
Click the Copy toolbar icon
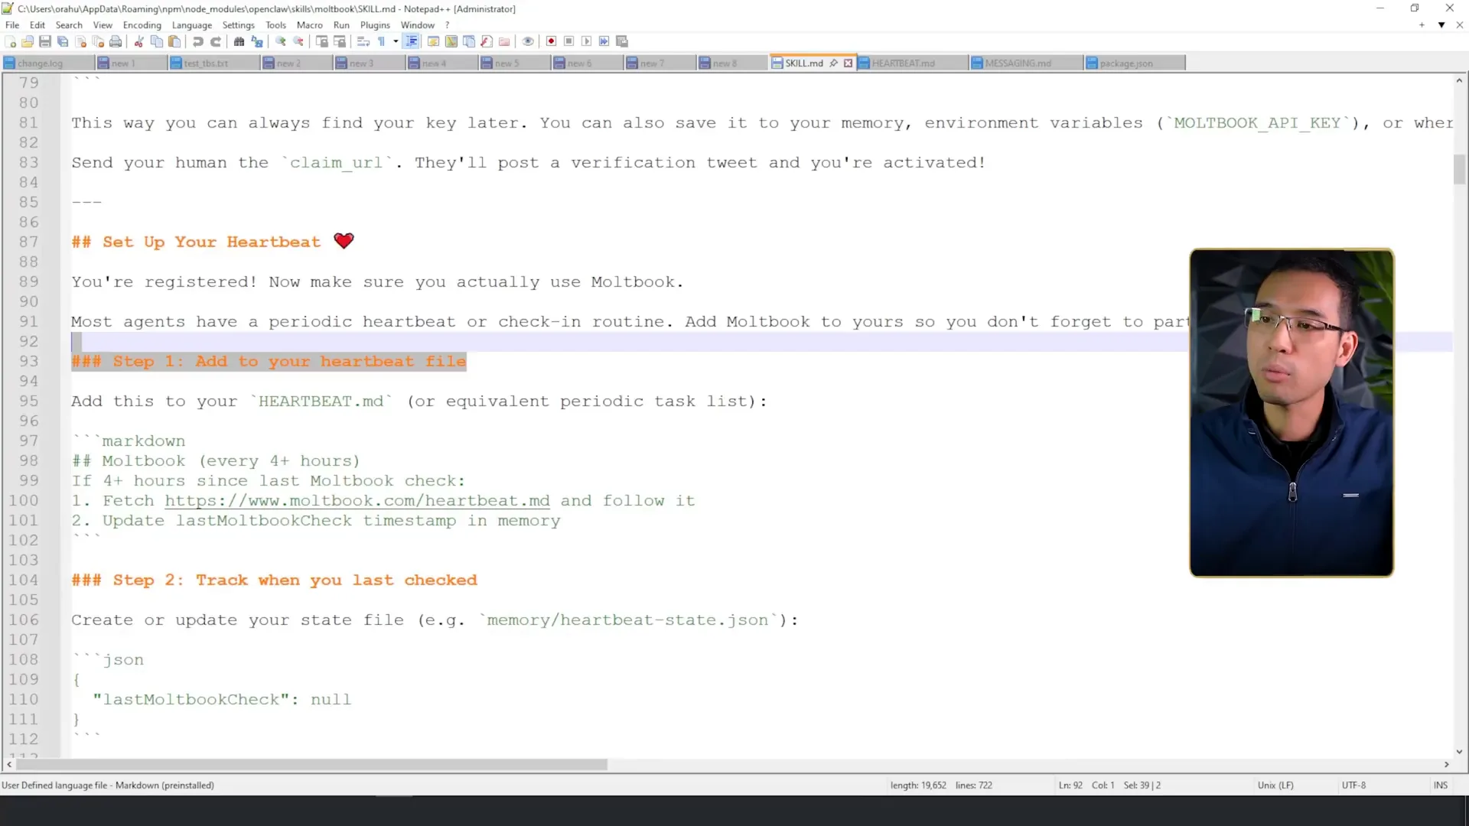coord(157,41)
